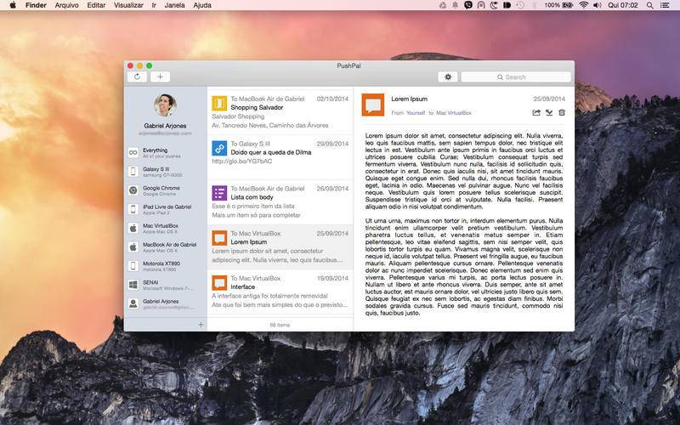
Task: Click blue link icon of Doido quer push
Action: coord(219,148)
